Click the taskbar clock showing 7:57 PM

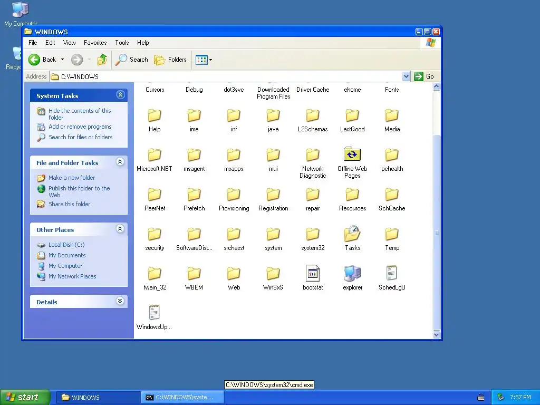(520, 398)
